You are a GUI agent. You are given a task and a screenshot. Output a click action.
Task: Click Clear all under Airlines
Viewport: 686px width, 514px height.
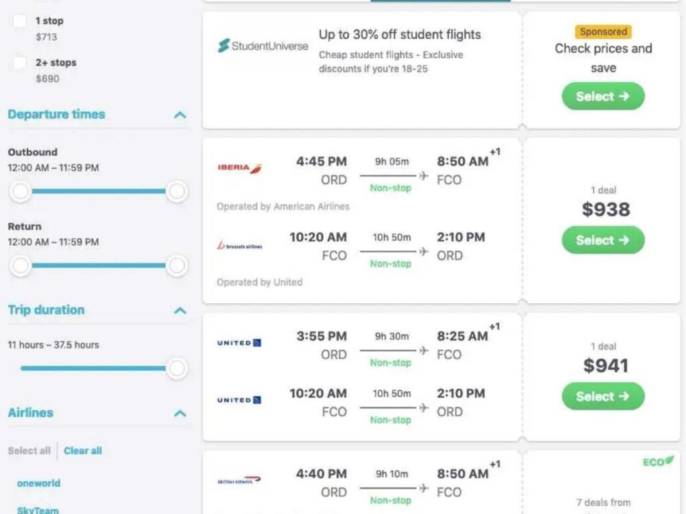[x=82, y=450]
